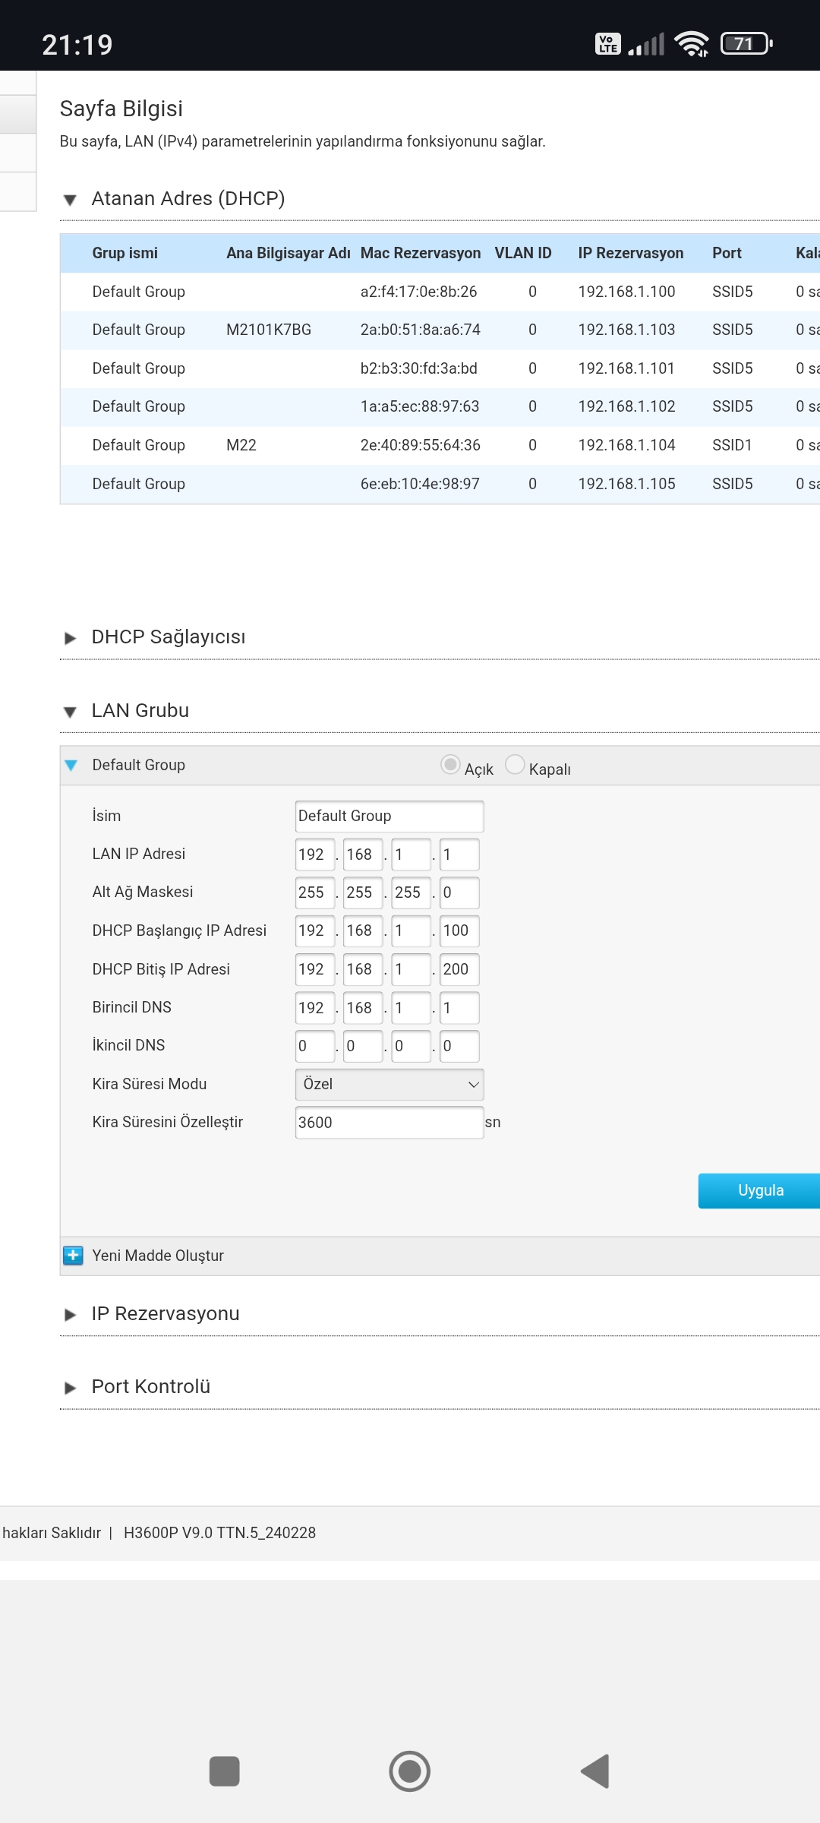Click firmware version H3600P V9.0 TTN.5_240228
Screen dimensions: 820x1823
click(x=219, y=1533)
